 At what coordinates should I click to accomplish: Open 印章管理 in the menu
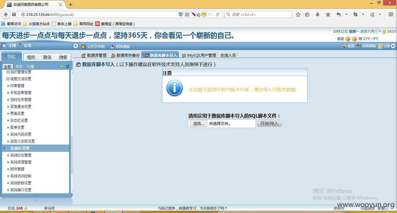17,86
